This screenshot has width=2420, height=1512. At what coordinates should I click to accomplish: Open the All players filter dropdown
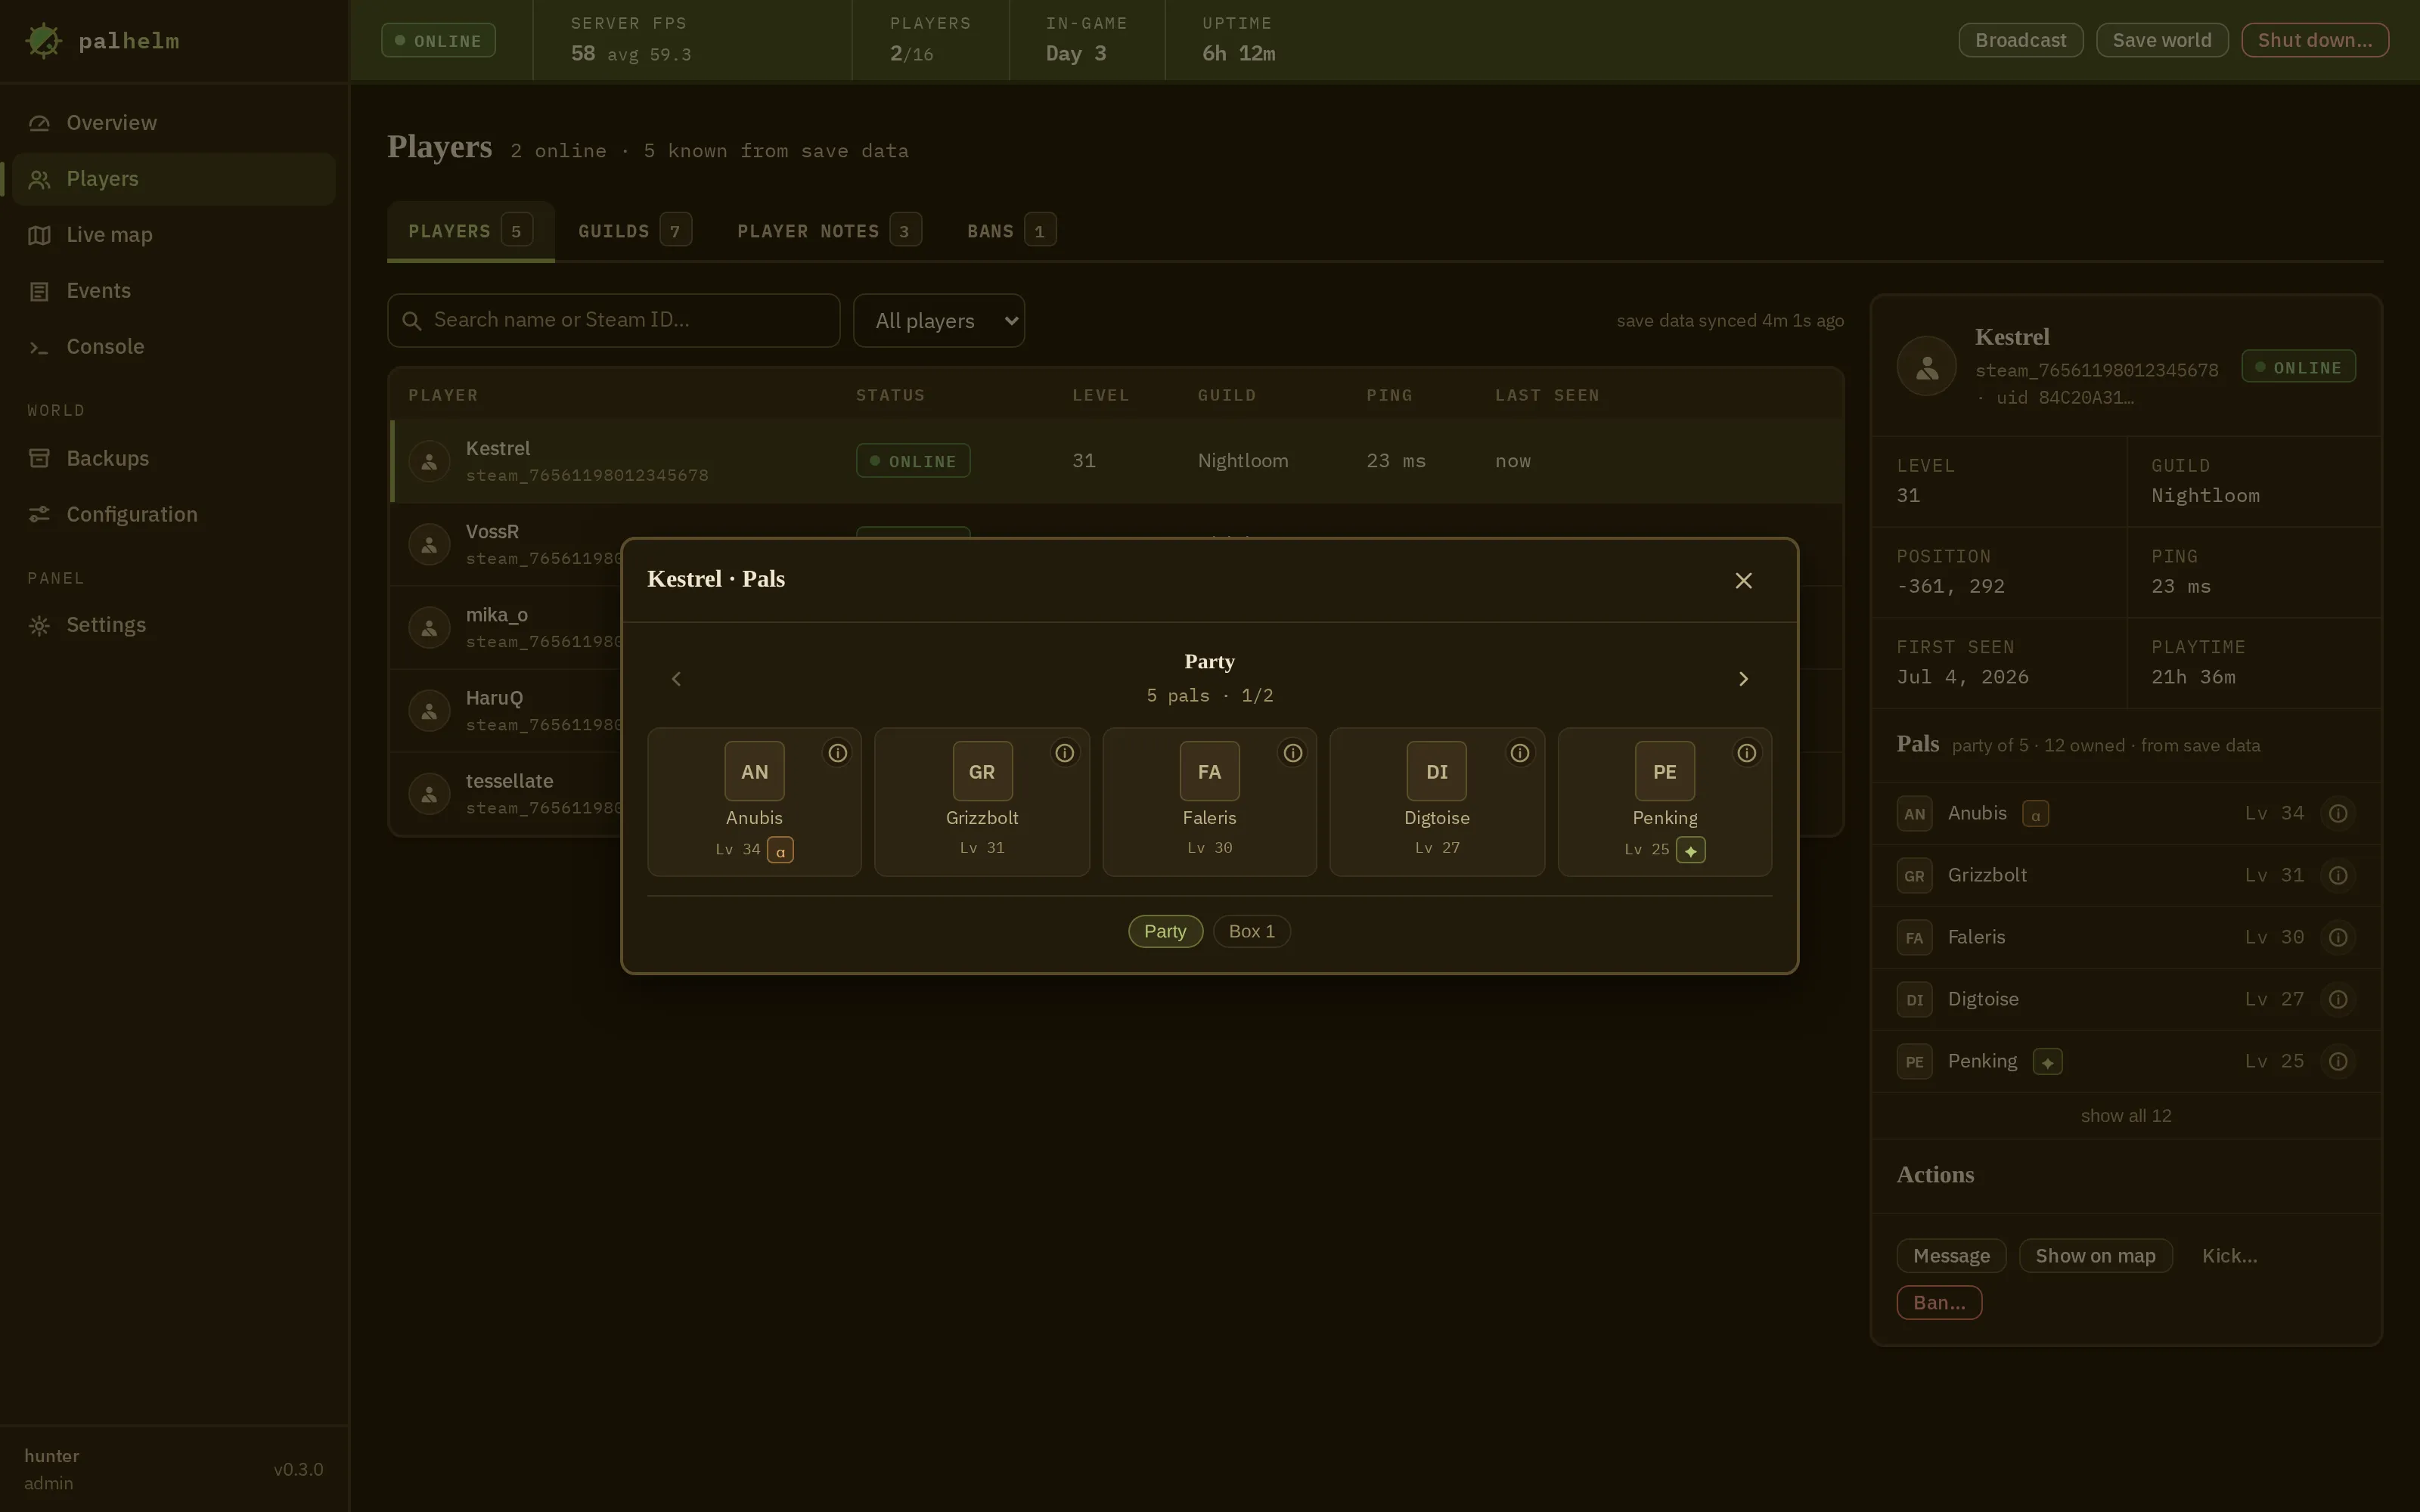939,321
